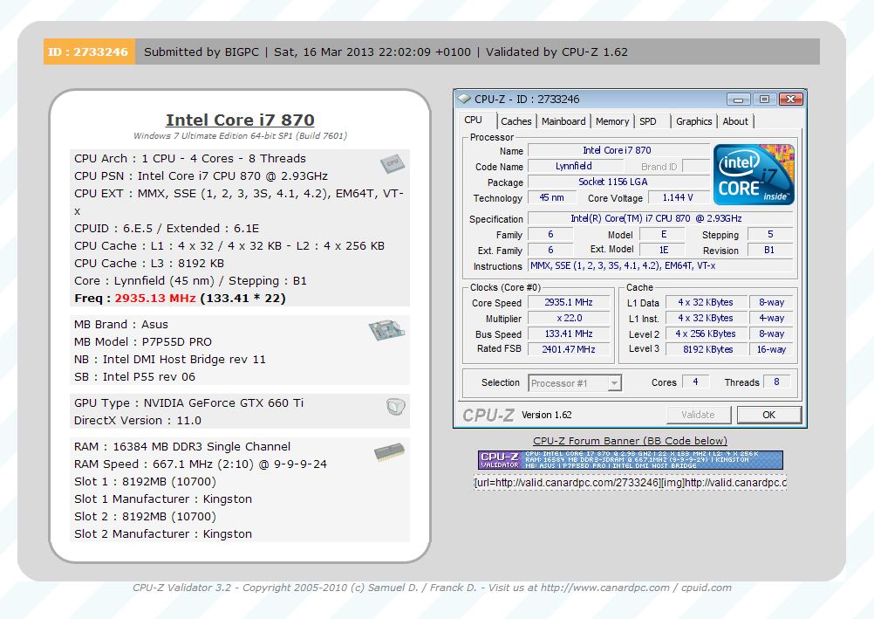Click the Specification field text
This screenshot has width=874, height=619.
660,218
